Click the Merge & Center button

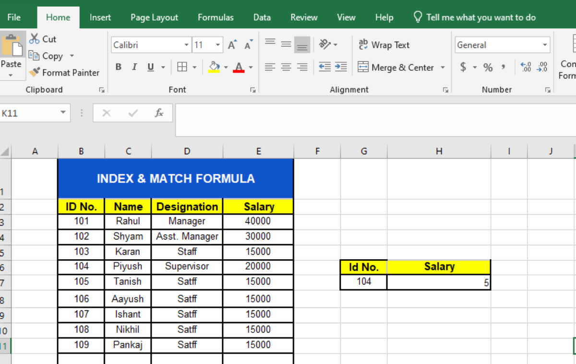click(396, 67)
